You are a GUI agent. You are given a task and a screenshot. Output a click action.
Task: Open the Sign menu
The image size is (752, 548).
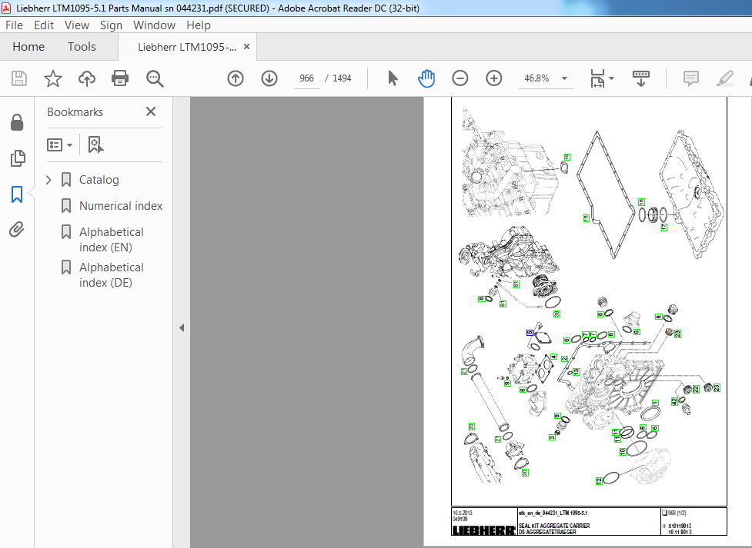pyautogui.click(x=111, y=25)
